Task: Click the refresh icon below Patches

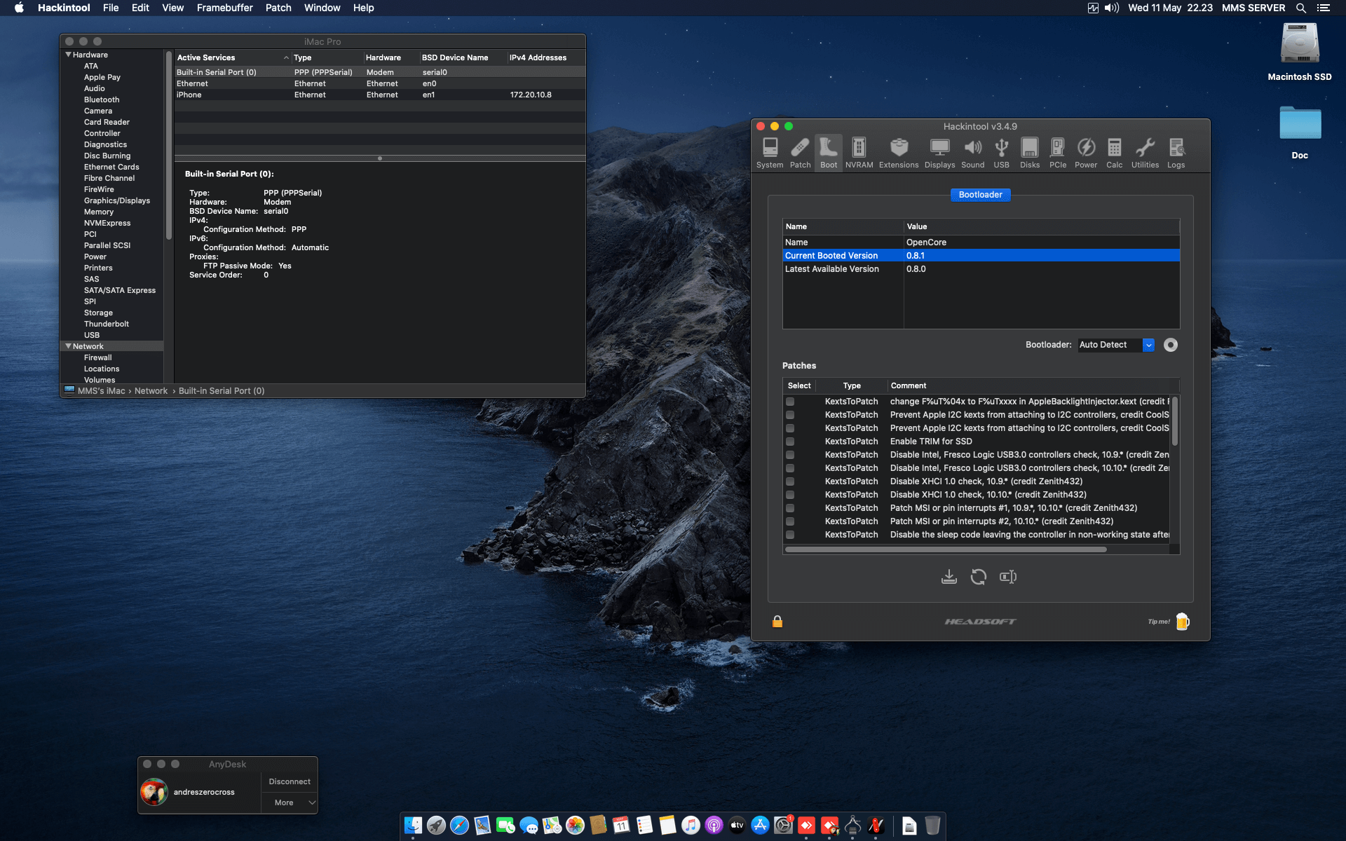Action: tap(979, 576)
